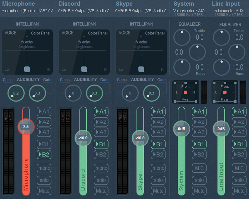Select Microphone input device Realtek USB2.0
The width and height of the screenshot is (249, 199).
point(27,11)
